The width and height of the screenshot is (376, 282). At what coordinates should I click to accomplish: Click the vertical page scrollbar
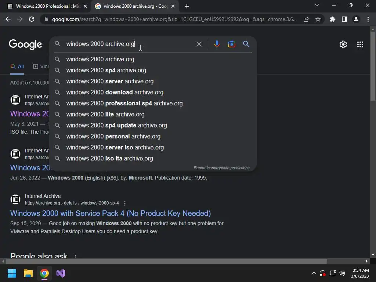373,66
